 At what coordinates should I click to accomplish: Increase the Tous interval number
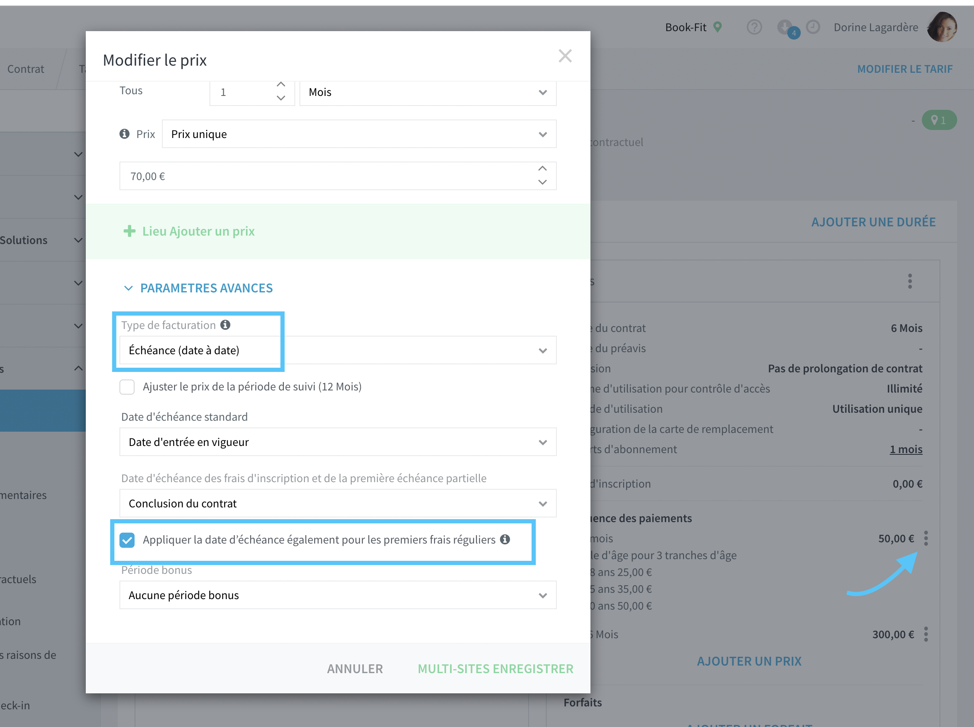(281, 85)
